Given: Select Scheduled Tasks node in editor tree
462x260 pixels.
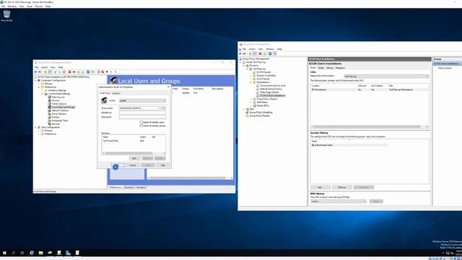Looking at the screenshot, I should 60,121.
